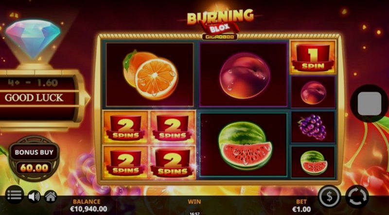Open bet settings dollar icon
Screen dimensions: 389x215
tap(330, 197)
